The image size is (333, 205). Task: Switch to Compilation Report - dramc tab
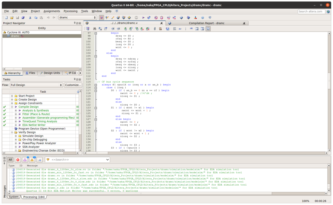[x=206, y=23]
